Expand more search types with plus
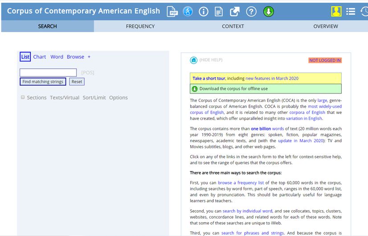Viewport: 368px width, 236px height. [x=89, y=57]
